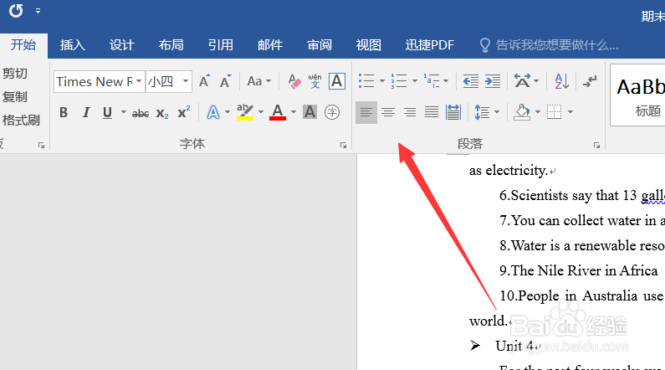Toggle Strikethrough abc formatting
665x370 pixels.
[141, 113]
